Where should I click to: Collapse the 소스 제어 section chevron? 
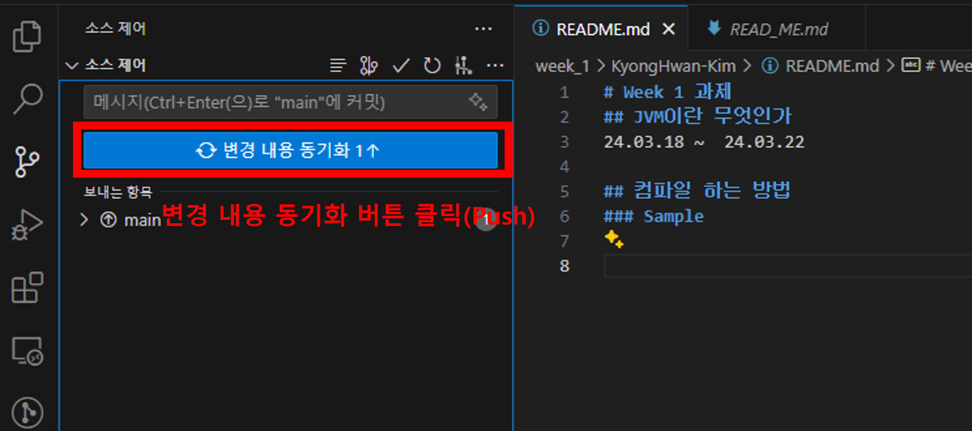click(x=72, y=66)
